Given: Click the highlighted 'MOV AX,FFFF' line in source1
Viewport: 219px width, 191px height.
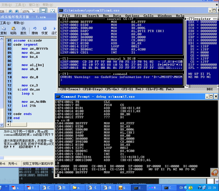Looking at the screenshot, I should (121, 22).
